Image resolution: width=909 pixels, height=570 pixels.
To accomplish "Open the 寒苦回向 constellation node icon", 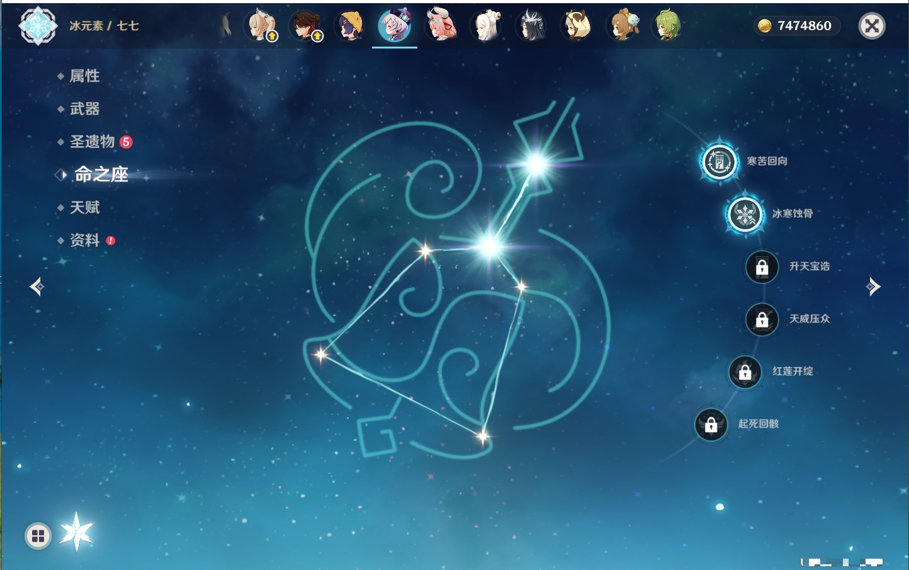I will click(x=720, y=162).
